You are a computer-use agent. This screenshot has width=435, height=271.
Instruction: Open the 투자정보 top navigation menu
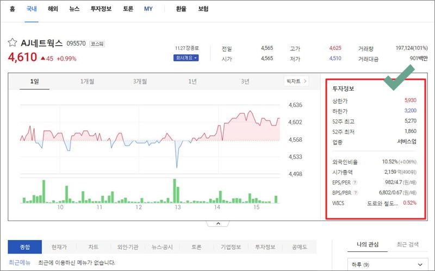101,9
